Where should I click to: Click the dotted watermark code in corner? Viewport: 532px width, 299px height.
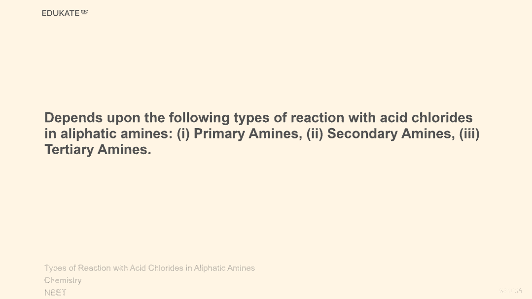510,291
